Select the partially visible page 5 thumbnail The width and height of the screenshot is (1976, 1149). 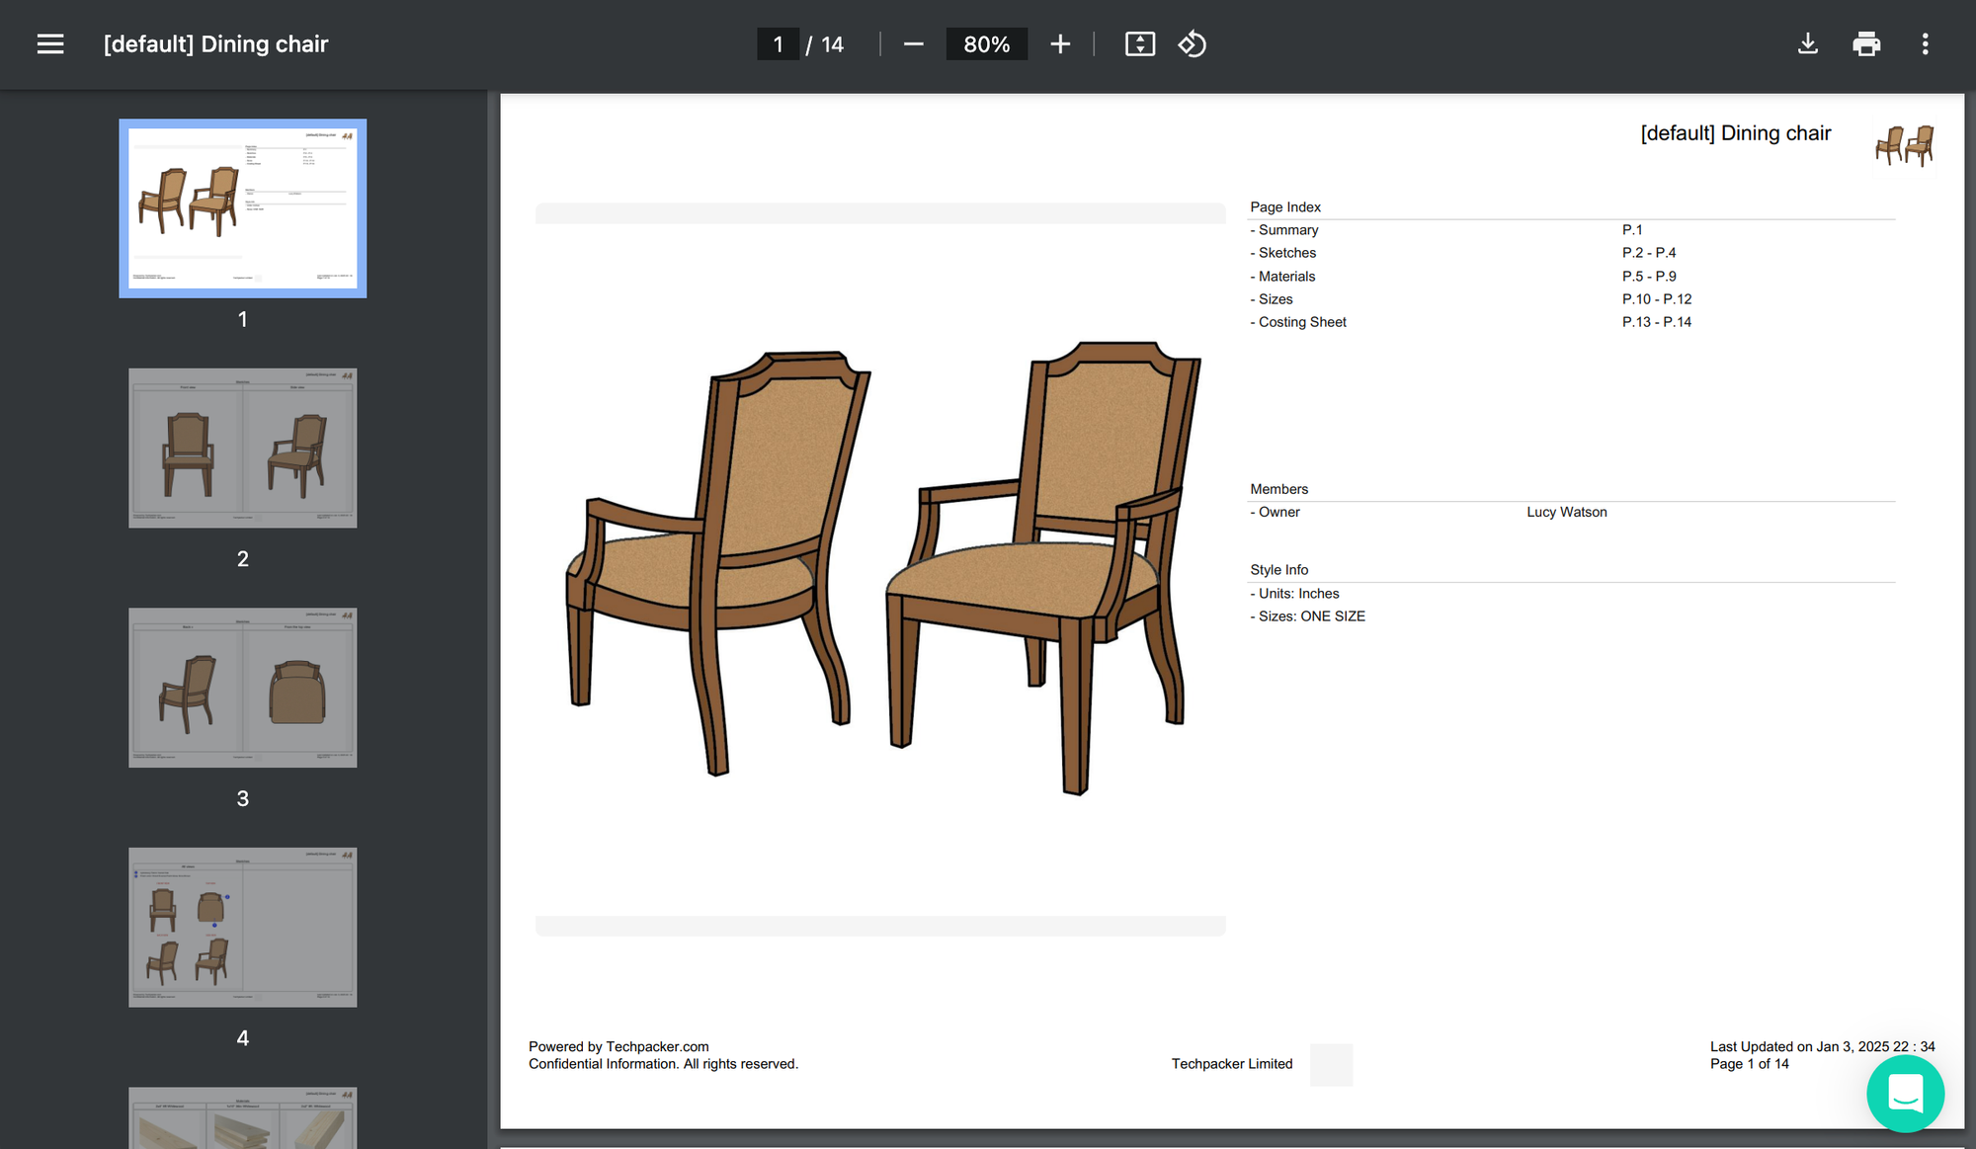coord(243,1117)
